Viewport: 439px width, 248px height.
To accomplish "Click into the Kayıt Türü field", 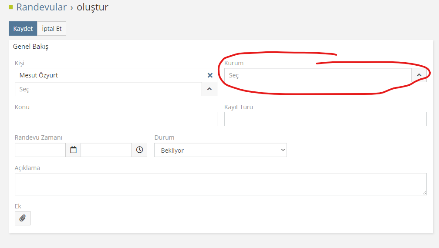I will (325, 119).
